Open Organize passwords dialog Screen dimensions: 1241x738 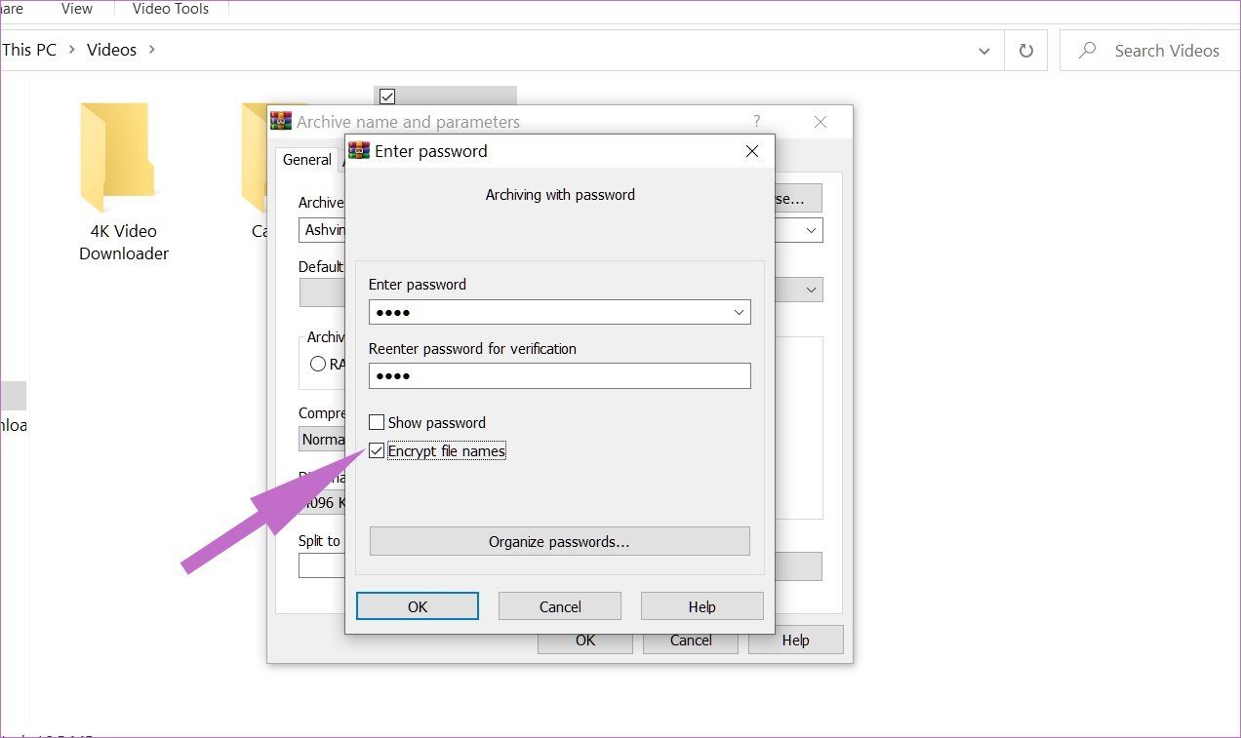560,542
